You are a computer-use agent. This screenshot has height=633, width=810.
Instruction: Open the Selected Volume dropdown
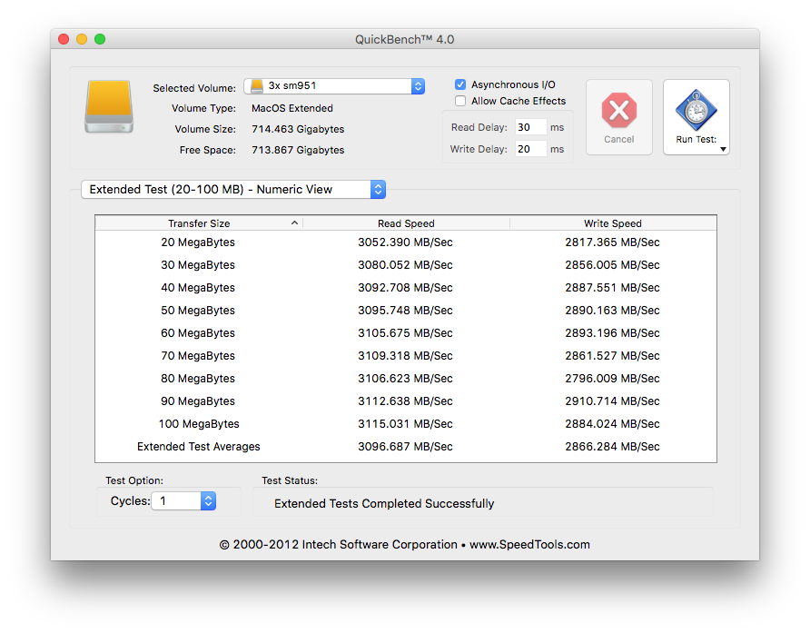pyautogui.click(x=334, y=85)
